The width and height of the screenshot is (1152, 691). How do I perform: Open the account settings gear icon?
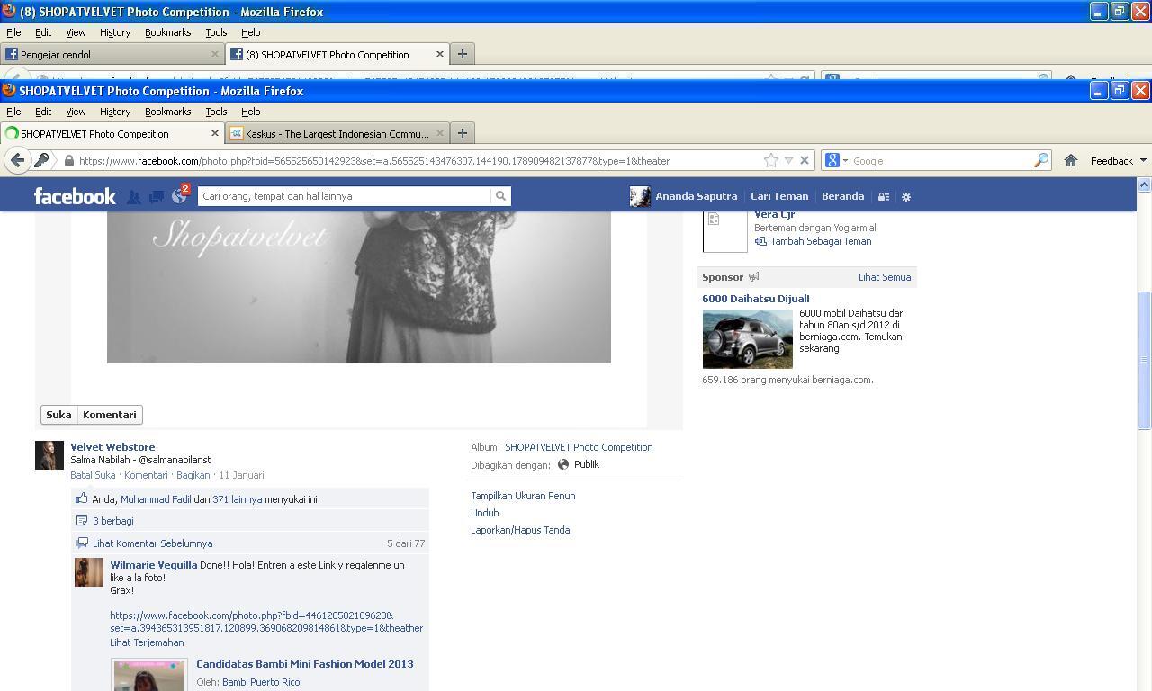coord(906,196)
